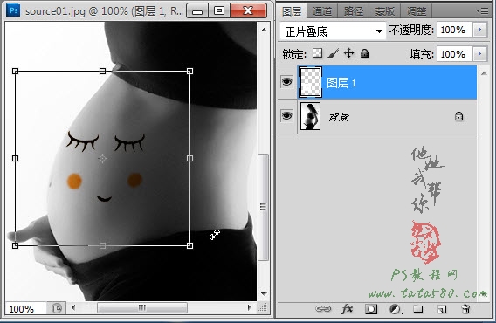
Task: Delete layer with trash icon
Action: (x=465, y=309)
